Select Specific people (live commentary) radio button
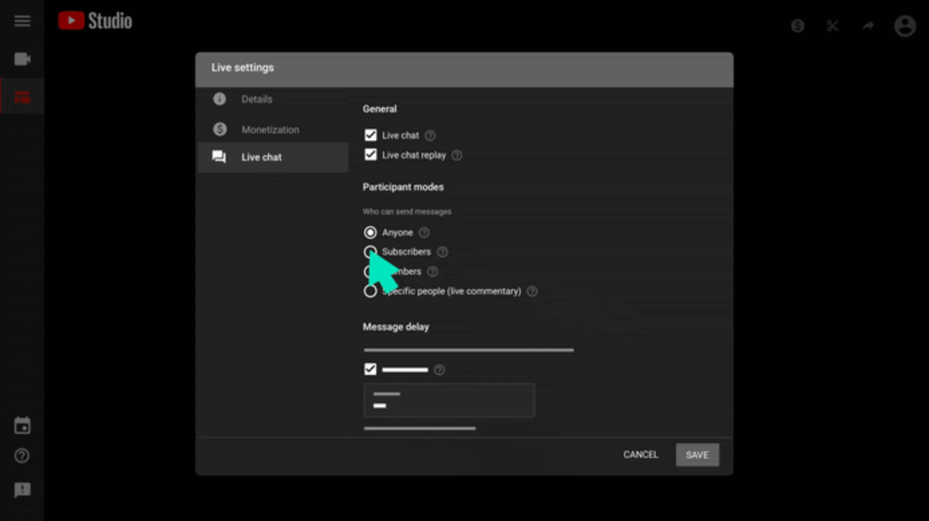This screenshot has height=521, width=929. [370, 291]
